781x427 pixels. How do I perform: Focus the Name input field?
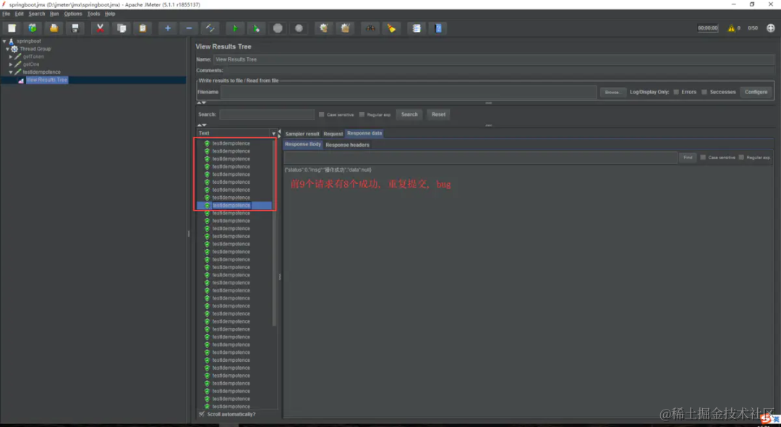tap(494, 59)
